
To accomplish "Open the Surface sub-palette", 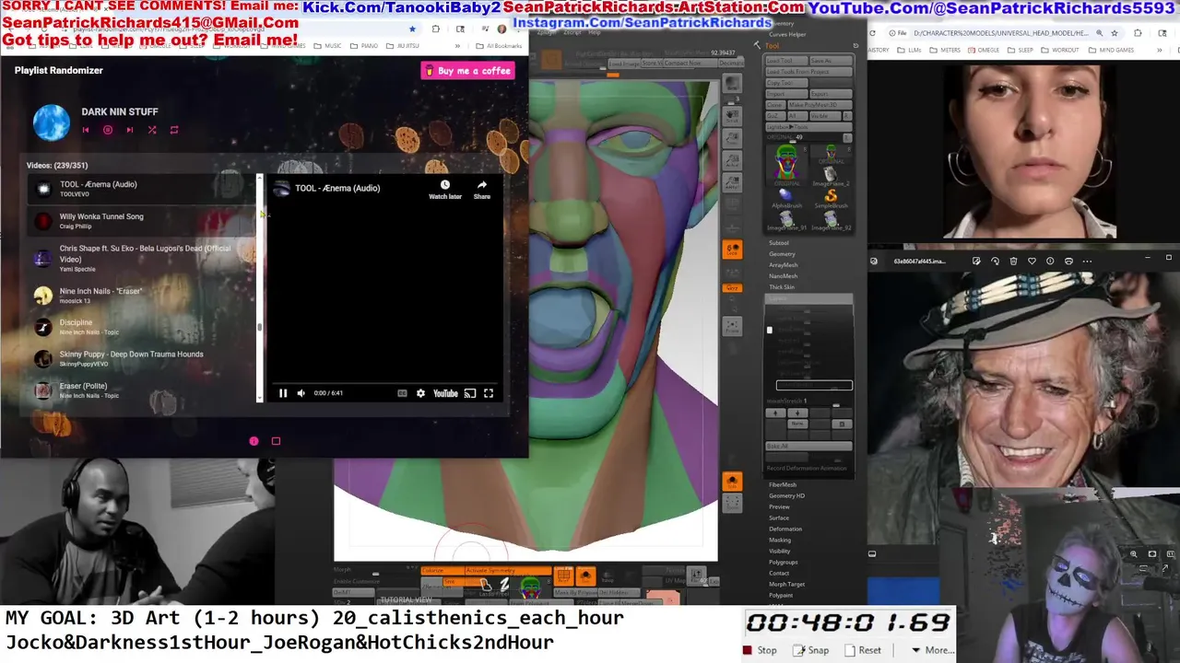I will click(x=779, y=518).
